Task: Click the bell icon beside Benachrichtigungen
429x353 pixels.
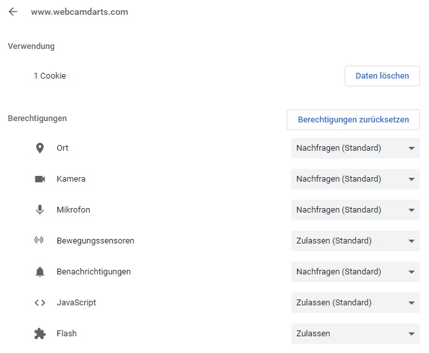Action: pos(40,272)
